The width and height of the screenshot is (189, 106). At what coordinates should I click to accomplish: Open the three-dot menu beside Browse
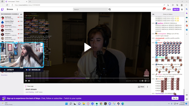click(x=17, y=9)
